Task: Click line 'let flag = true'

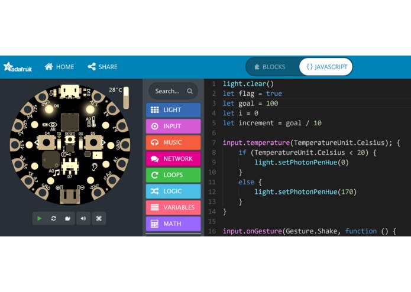Action: tap(252, 93)
